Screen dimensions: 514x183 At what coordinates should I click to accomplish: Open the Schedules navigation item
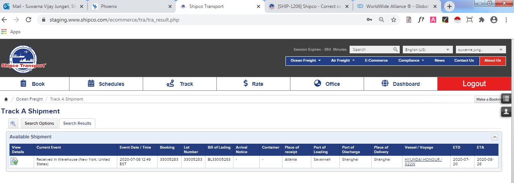point(106,84)
